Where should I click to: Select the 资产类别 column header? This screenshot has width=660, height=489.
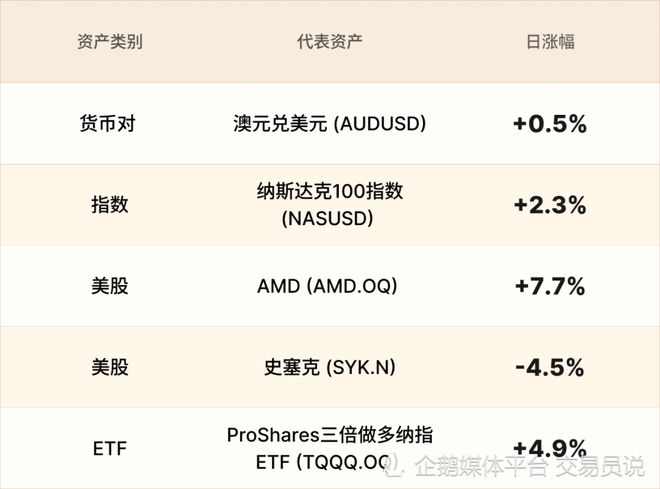coord(110,42)
